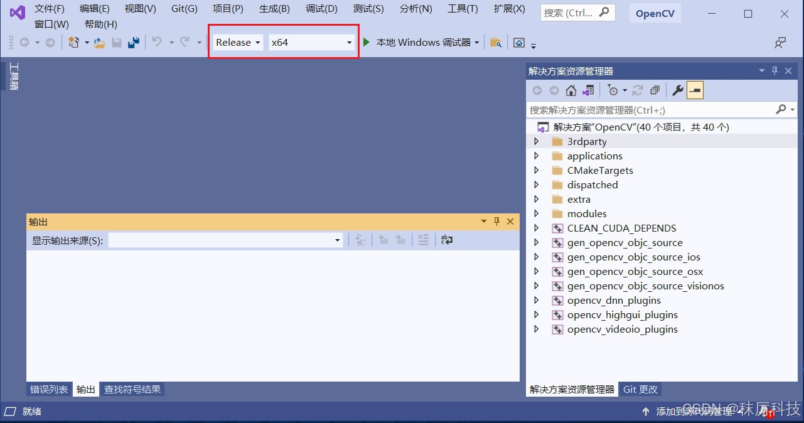Screen dimensions: 804x423
Task: Close the 输出 panel
Action: (x=510, y=222)
